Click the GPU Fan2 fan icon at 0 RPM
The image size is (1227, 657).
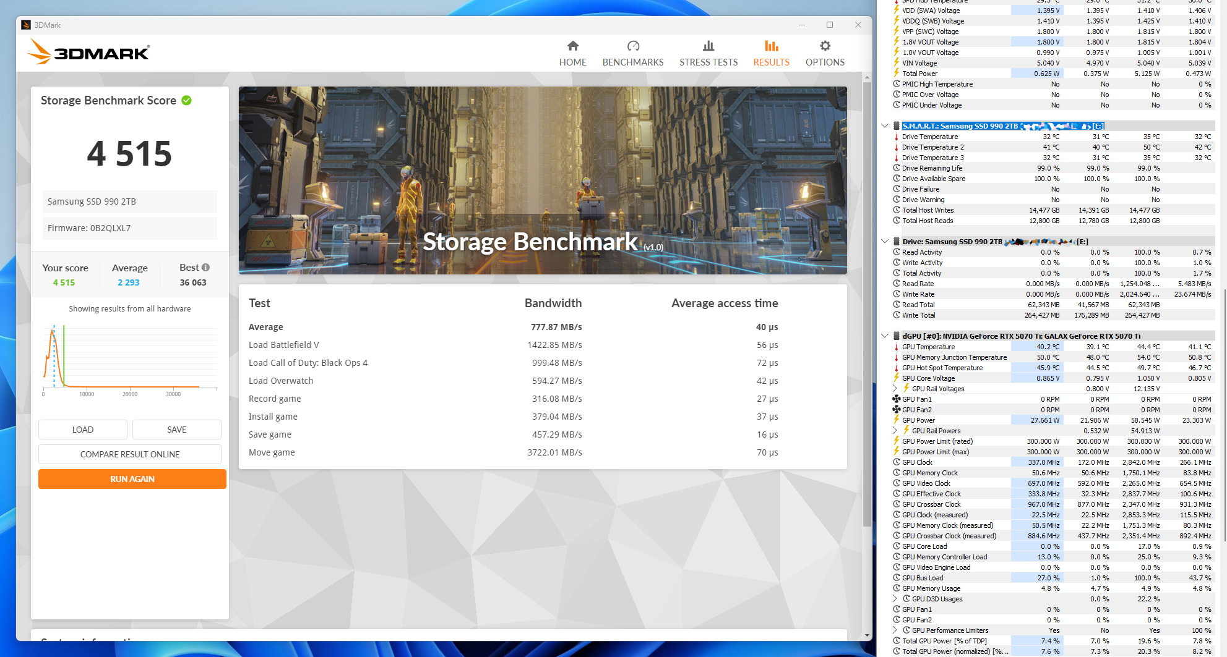pos(896,410)
